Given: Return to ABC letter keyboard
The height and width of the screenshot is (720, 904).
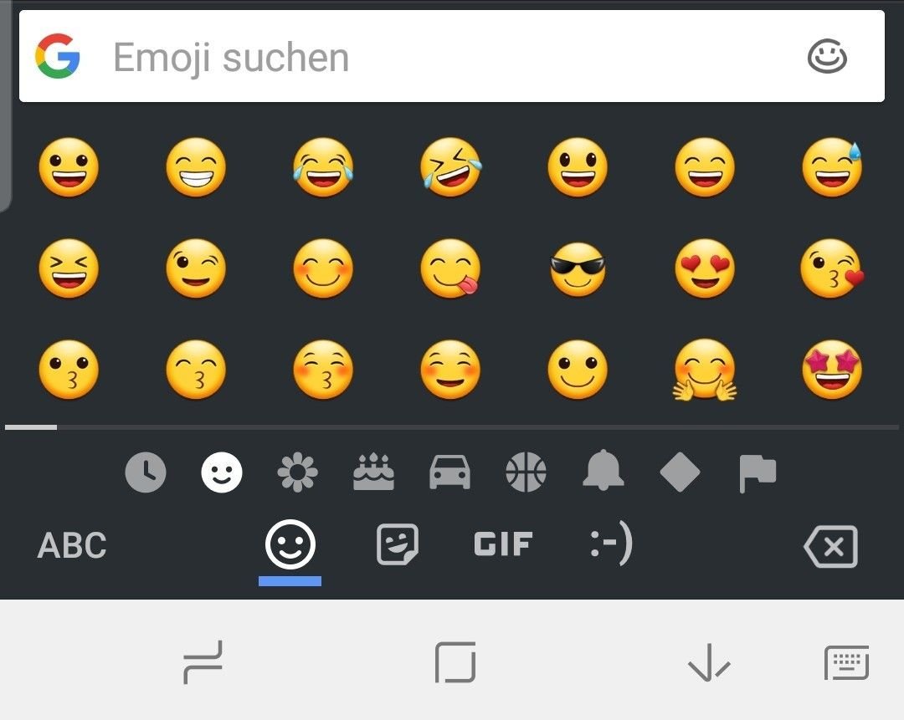Looking at the screenshot, I should [x=71, y=545].
